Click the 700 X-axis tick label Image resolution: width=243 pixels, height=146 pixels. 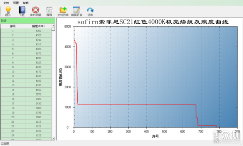point(201,132)
